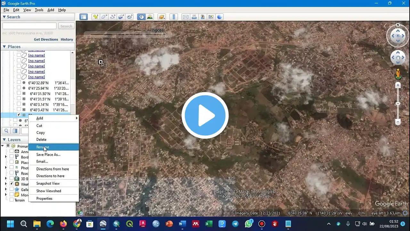Expand the Photos layer node
The width and height of the screenshot is (410, 231).
6,167
